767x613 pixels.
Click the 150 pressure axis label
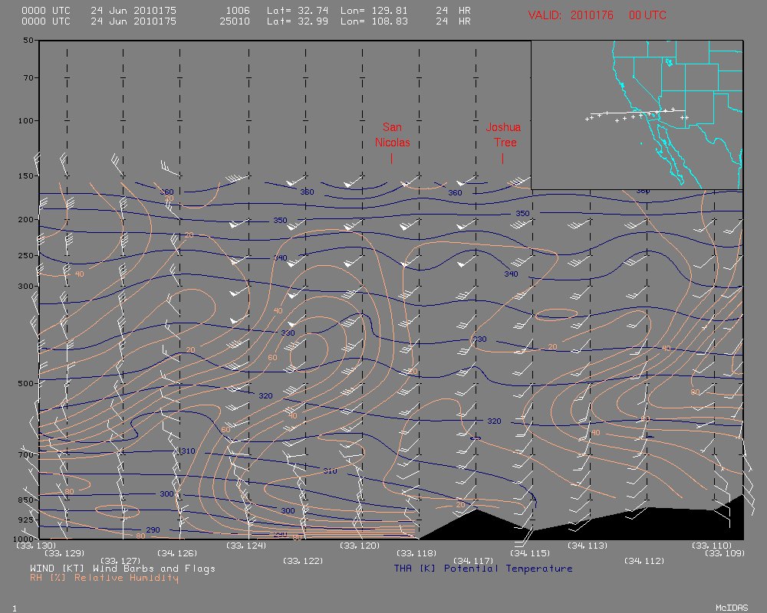(26, 175)
